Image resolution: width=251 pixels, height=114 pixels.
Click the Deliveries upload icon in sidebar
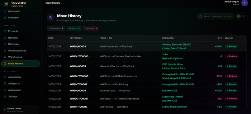pos(5,44)
